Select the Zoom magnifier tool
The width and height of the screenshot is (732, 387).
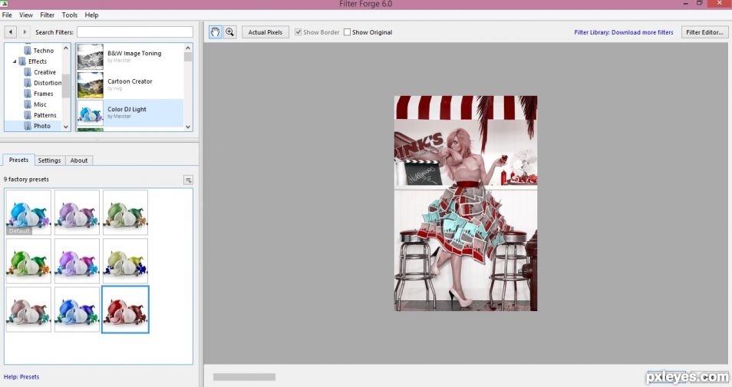click(x=229, y=32)
